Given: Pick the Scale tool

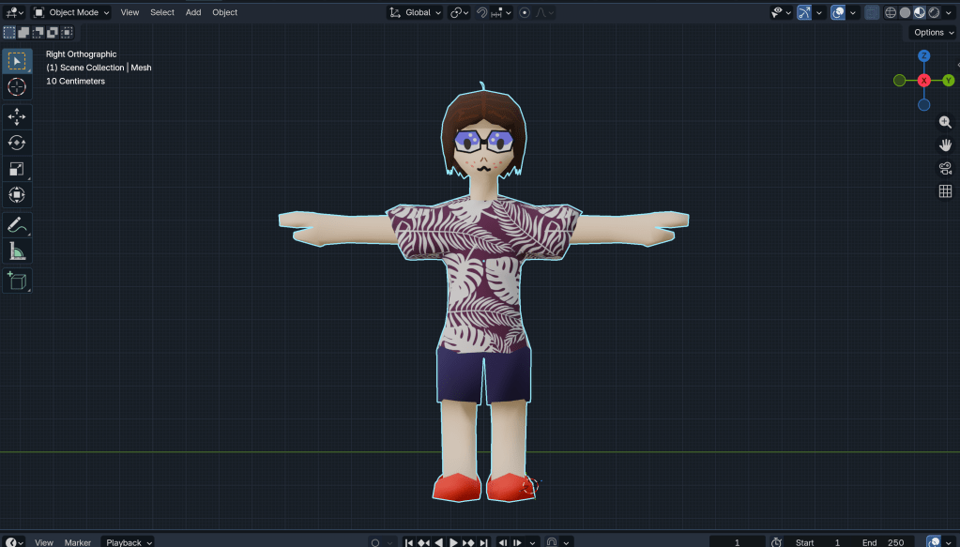Looking at the screenshot, I should click(x=17, y=169).
